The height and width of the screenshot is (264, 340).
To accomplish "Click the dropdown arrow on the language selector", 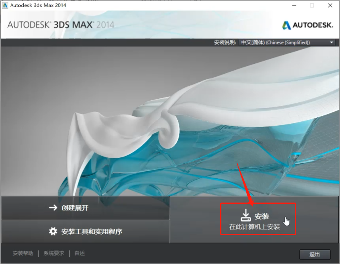I will point(332,42).
